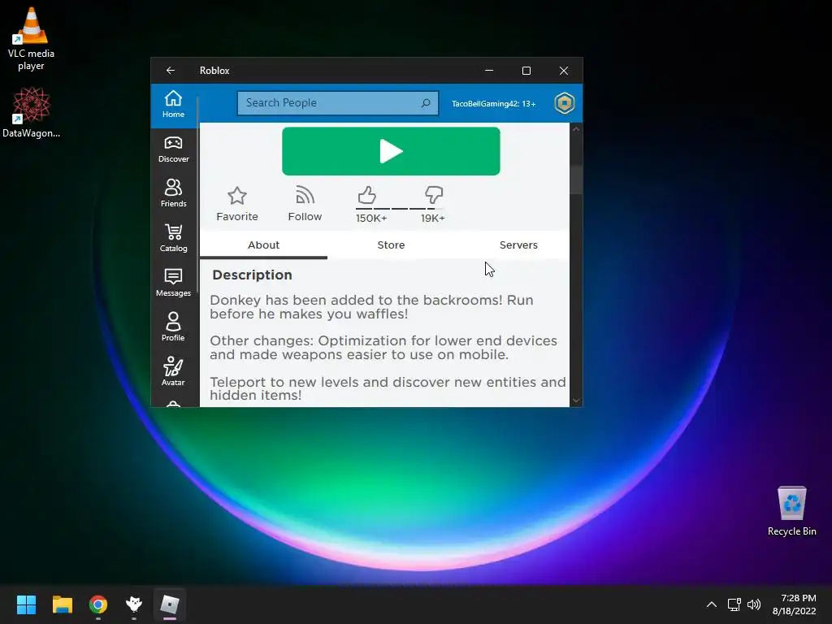
Task: Click the search magnifier icon
Action: (426, 103)
